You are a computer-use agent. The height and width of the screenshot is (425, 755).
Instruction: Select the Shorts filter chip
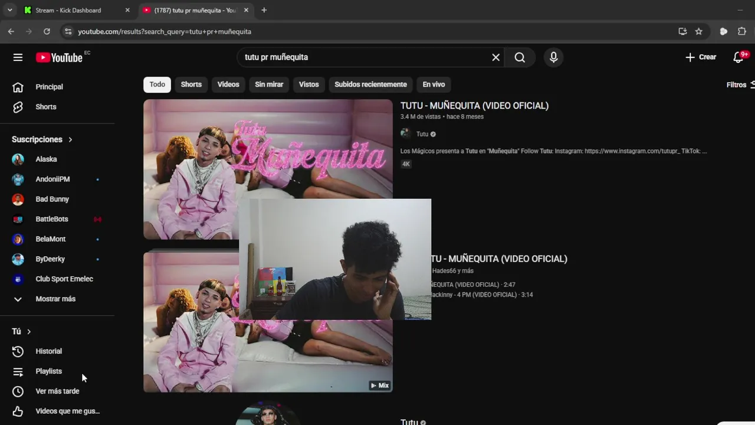point(191,84)
